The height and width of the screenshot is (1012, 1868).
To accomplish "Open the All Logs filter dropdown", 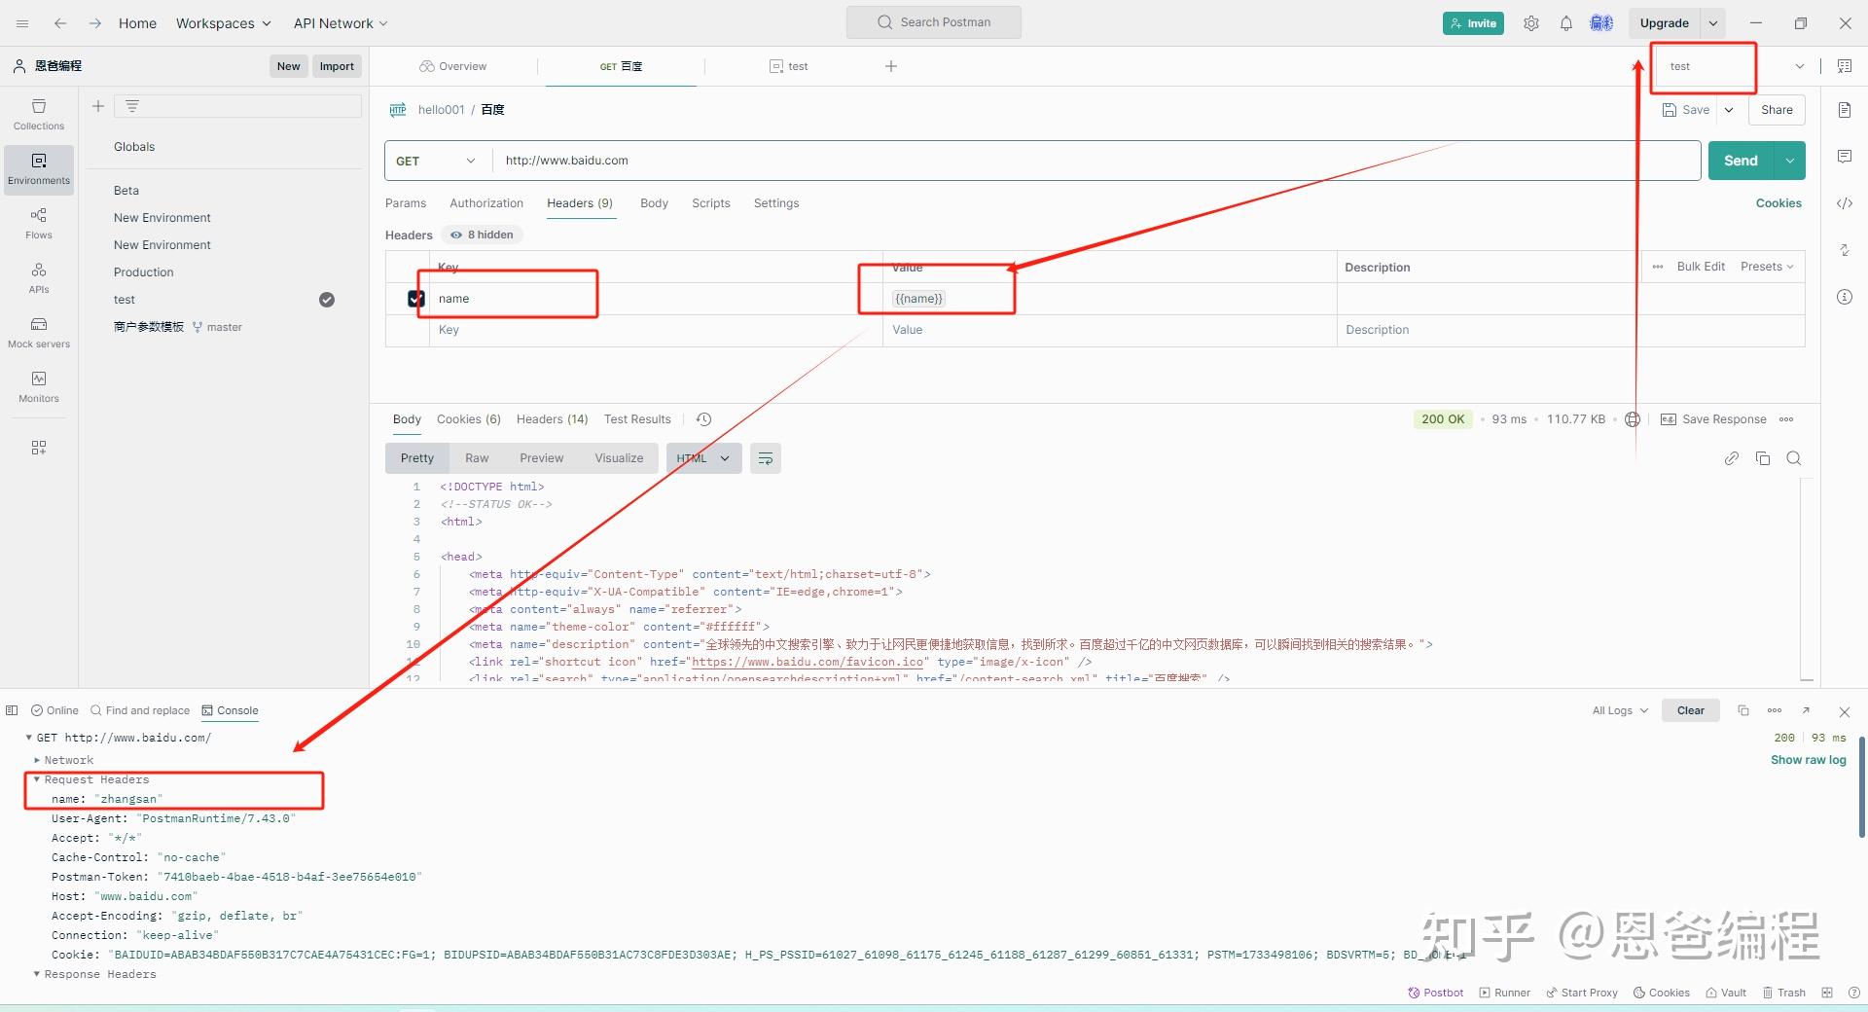I will tap(1617, 710).
